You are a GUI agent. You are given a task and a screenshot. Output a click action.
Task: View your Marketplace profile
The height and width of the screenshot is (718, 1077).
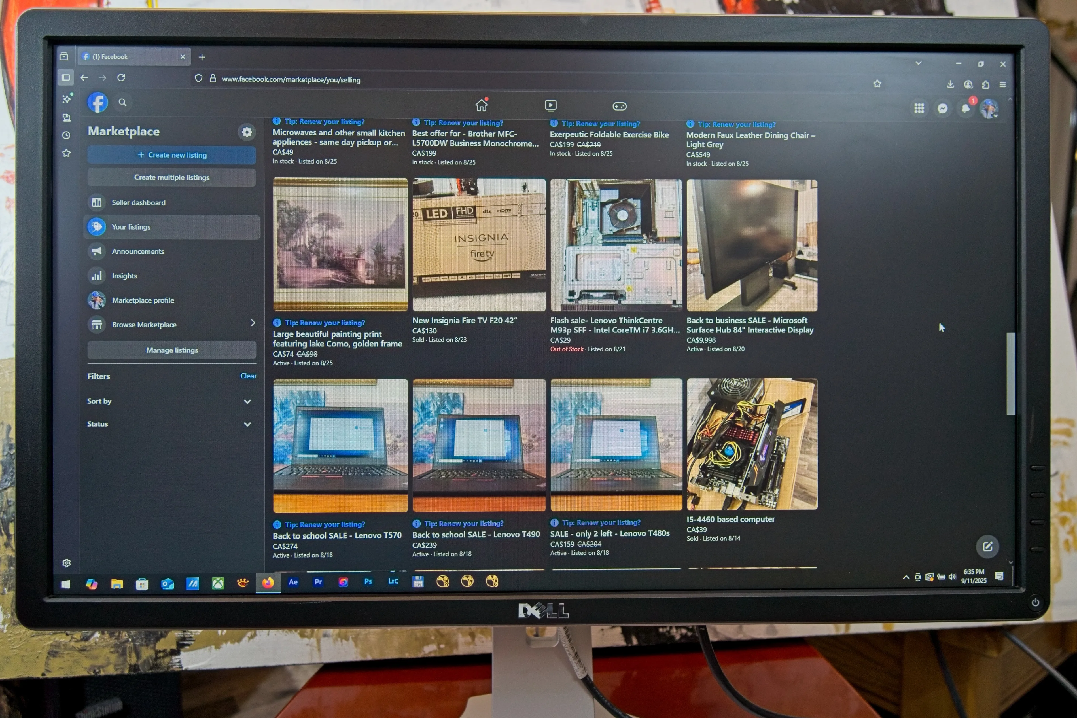pyautogui.click(x=143, y=300)
